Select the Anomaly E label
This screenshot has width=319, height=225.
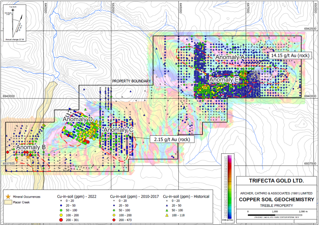[x=224, y=80]
